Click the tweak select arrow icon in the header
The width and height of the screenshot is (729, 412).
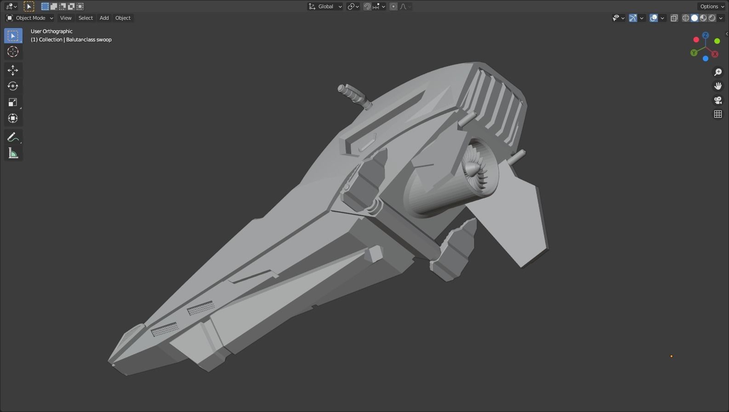(x=28, y=6)
